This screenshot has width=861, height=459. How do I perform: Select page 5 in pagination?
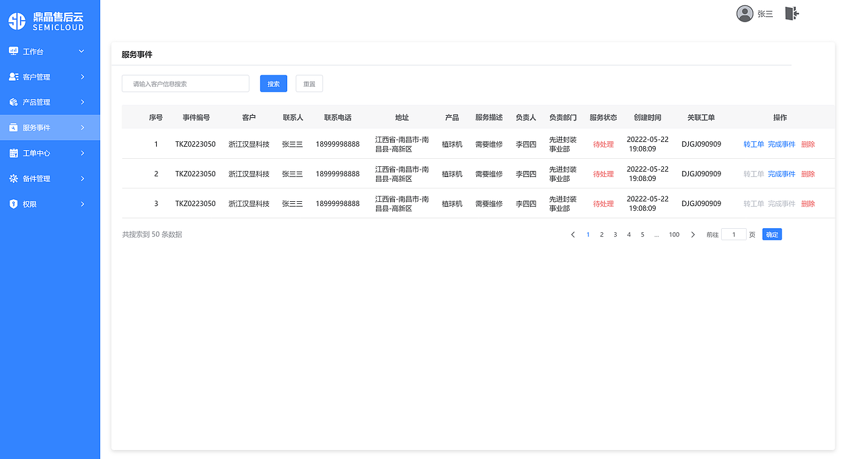[642, 235]
